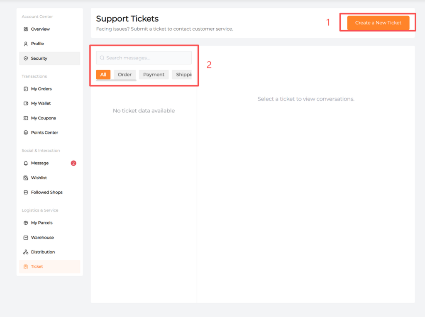This screenshot has height=317, width=425.
Task: Click the Wishlist icon in sidebar
Action: pyautogui.click(x=26, y=178)
